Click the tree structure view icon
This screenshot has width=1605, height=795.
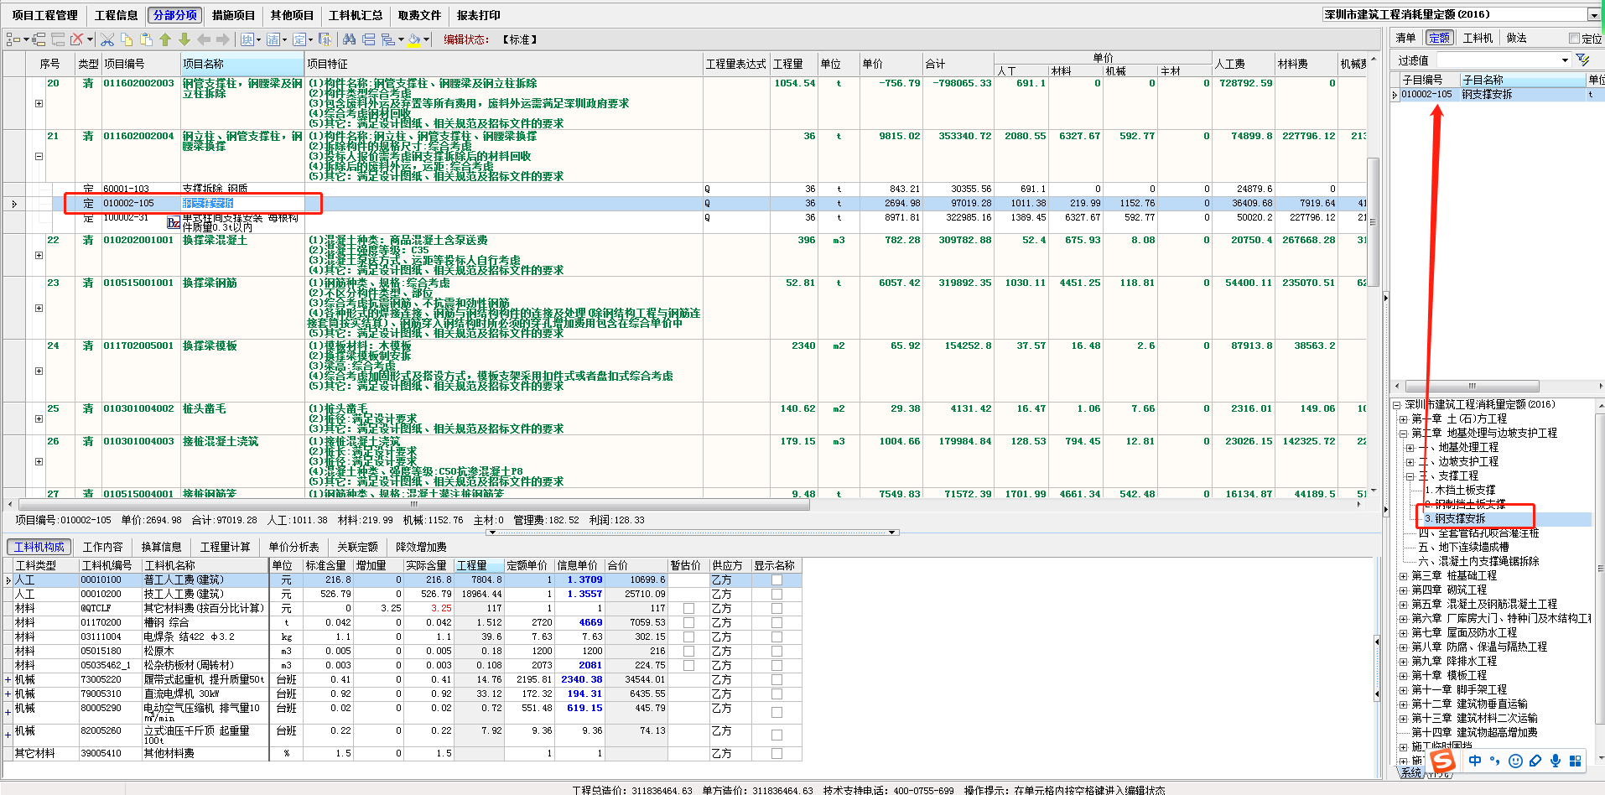13,39
